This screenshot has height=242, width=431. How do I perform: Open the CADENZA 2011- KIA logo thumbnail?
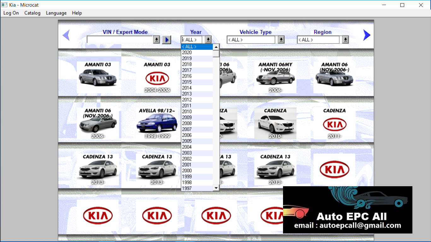coord(334,123)
